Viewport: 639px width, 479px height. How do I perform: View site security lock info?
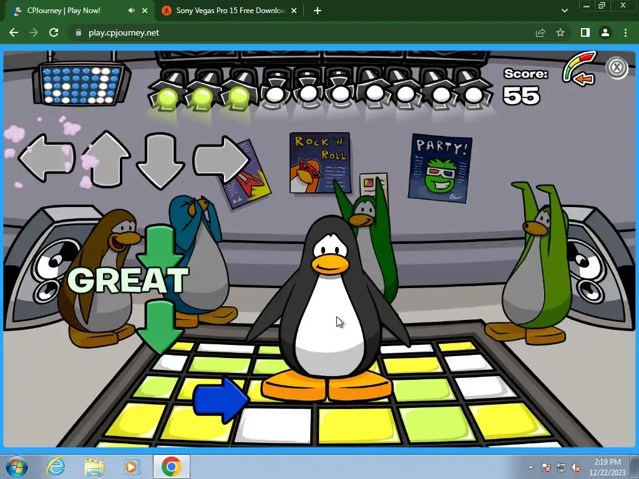(x=79, y=32)
